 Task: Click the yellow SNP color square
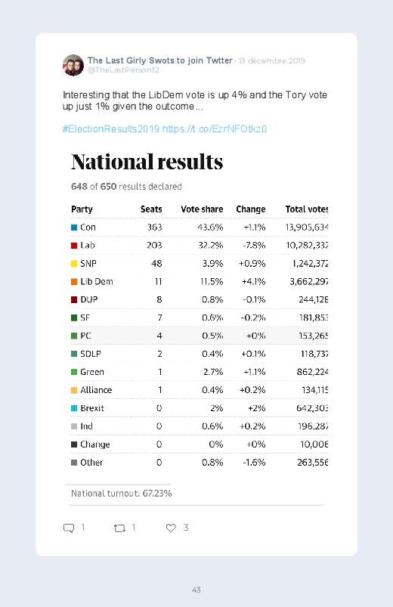click(74, 264)
